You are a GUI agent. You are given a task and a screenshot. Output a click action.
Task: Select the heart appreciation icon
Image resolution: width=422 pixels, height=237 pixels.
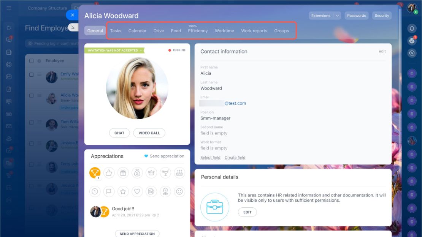click(x=137, y=191)
